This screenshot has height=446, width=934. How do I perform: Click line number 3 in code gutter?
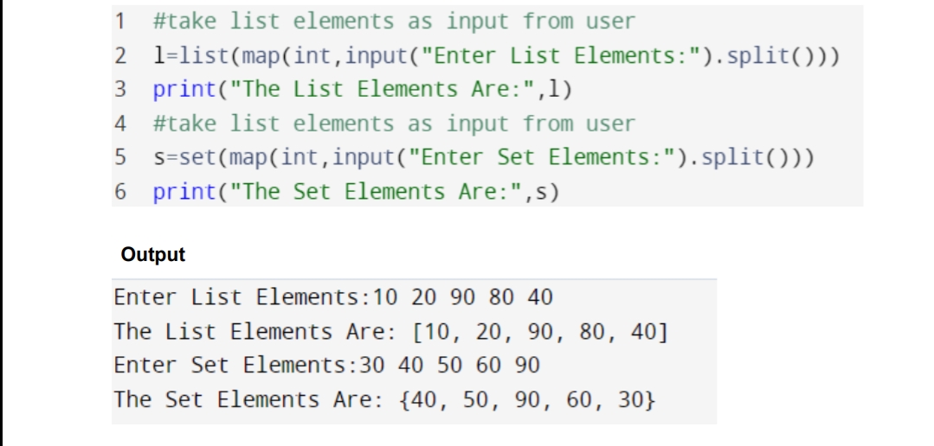coord(119,89)
